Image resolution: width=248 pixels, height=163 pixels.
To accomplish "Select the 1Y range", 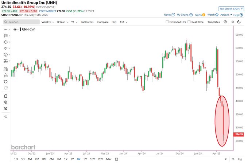I will click(x=66, y=159).
